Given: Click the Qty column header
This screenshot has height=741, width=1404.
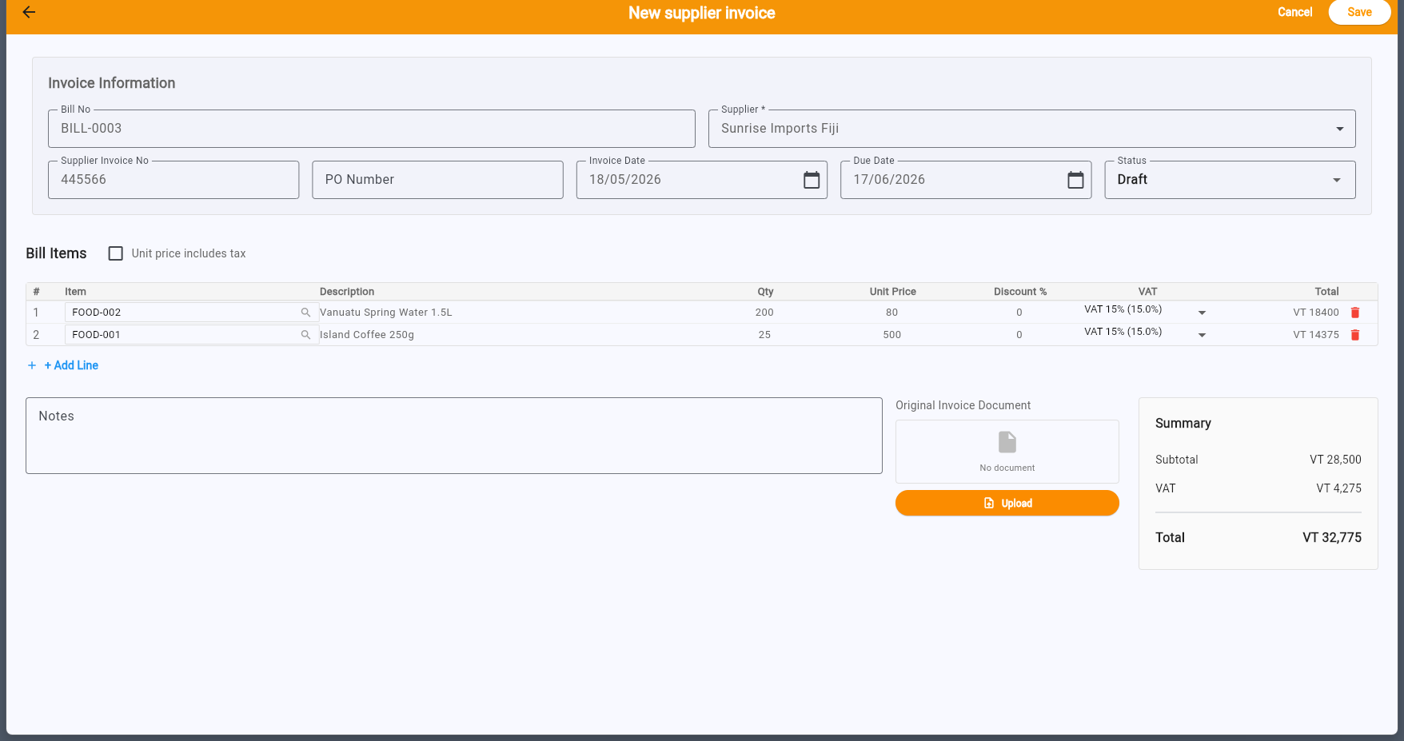Looking at the screenshot, I should click(x=765, y=292).
